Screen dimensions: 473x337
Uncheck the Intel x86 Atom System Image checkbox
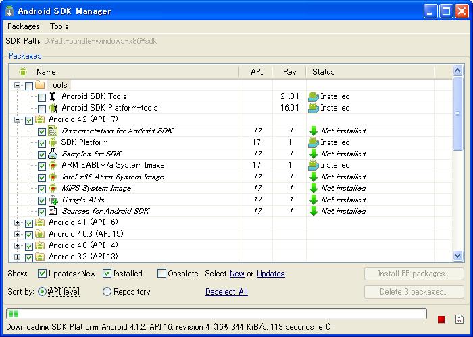coord(42,177)
